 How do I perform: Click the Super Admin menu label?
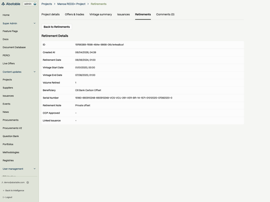[10, 23]
